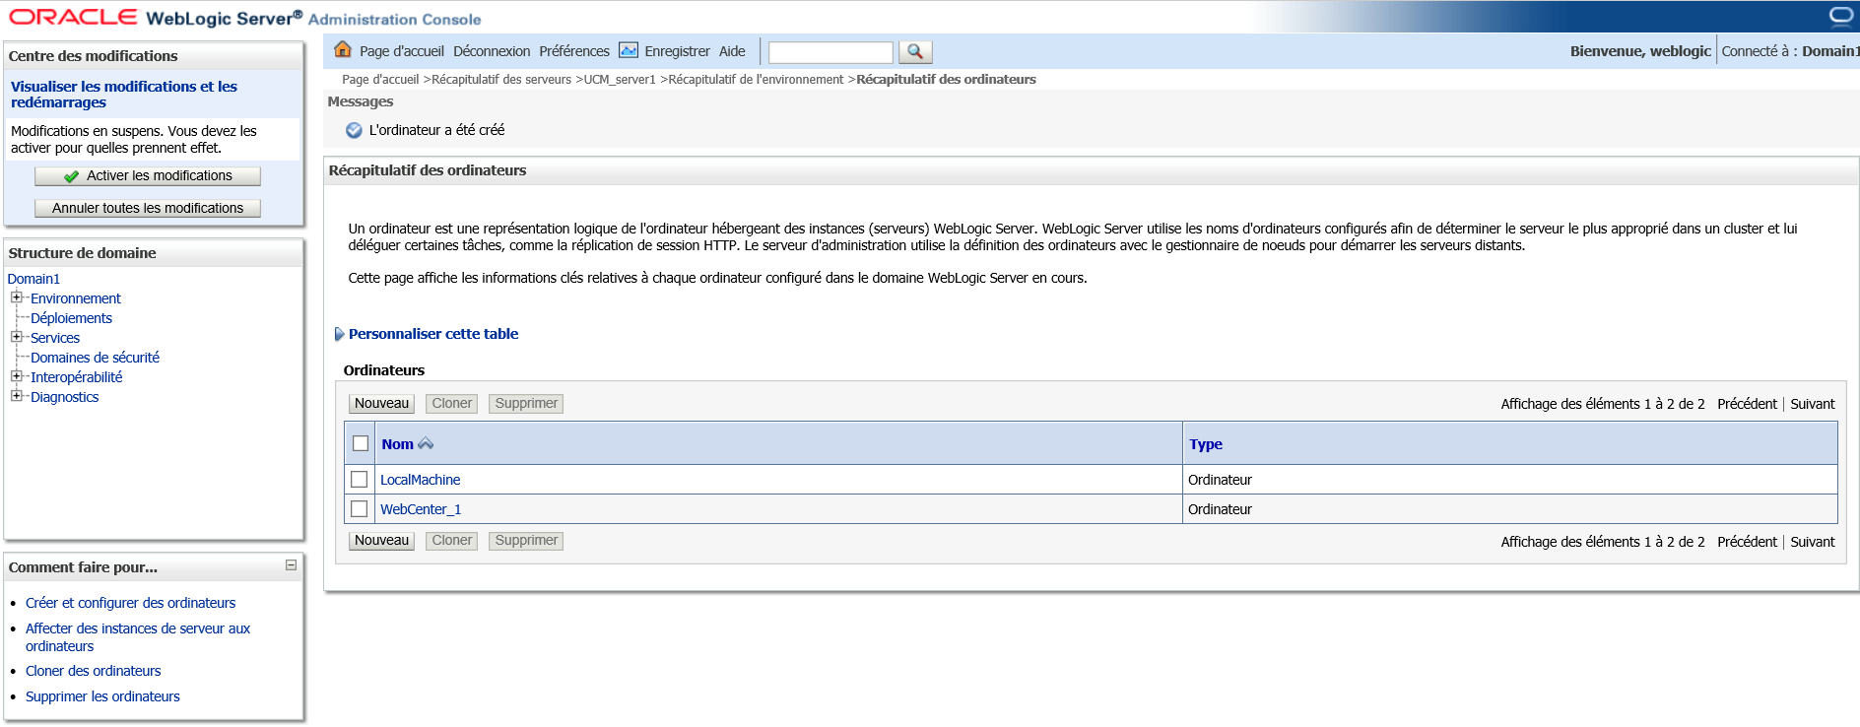Open the Aide menu item
1860x727 pixels.
click(731, 51)
